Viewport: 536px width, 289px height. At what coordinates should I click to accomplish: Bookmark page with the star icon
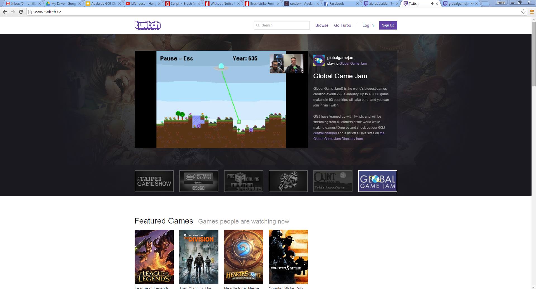tap(523, 12)
